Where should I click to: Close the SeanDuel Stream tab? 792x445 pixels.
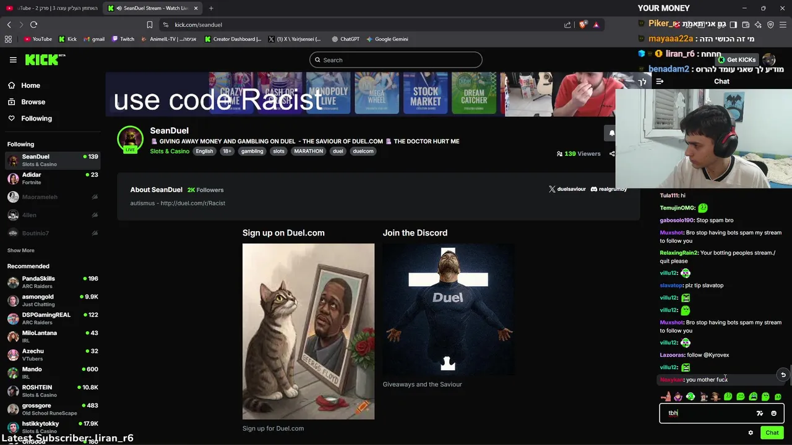click(196, 8)
